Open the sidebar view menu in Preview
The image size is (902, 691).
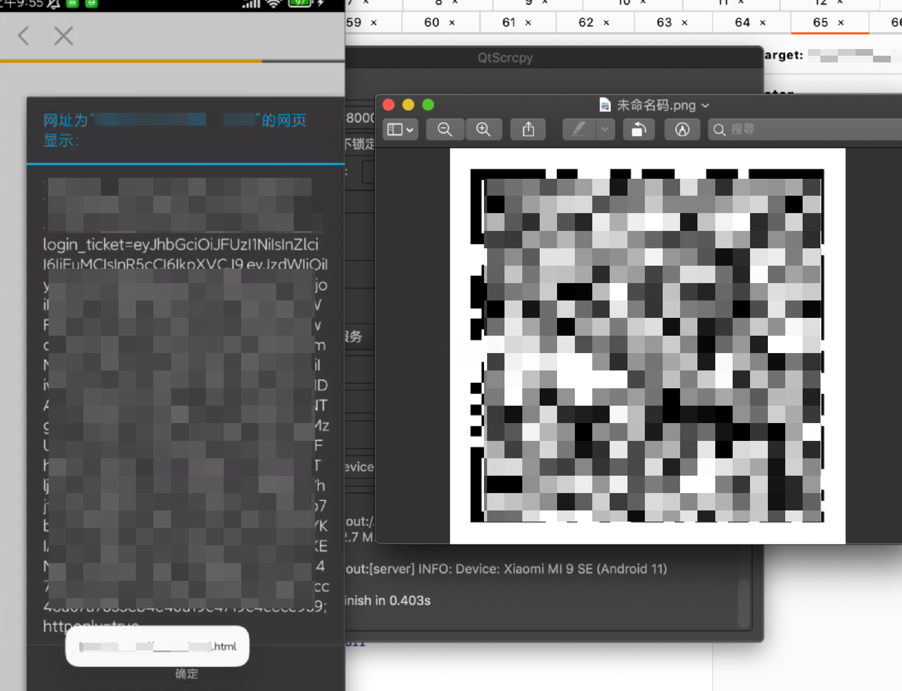pyautogui.click(x=400, y=129)
